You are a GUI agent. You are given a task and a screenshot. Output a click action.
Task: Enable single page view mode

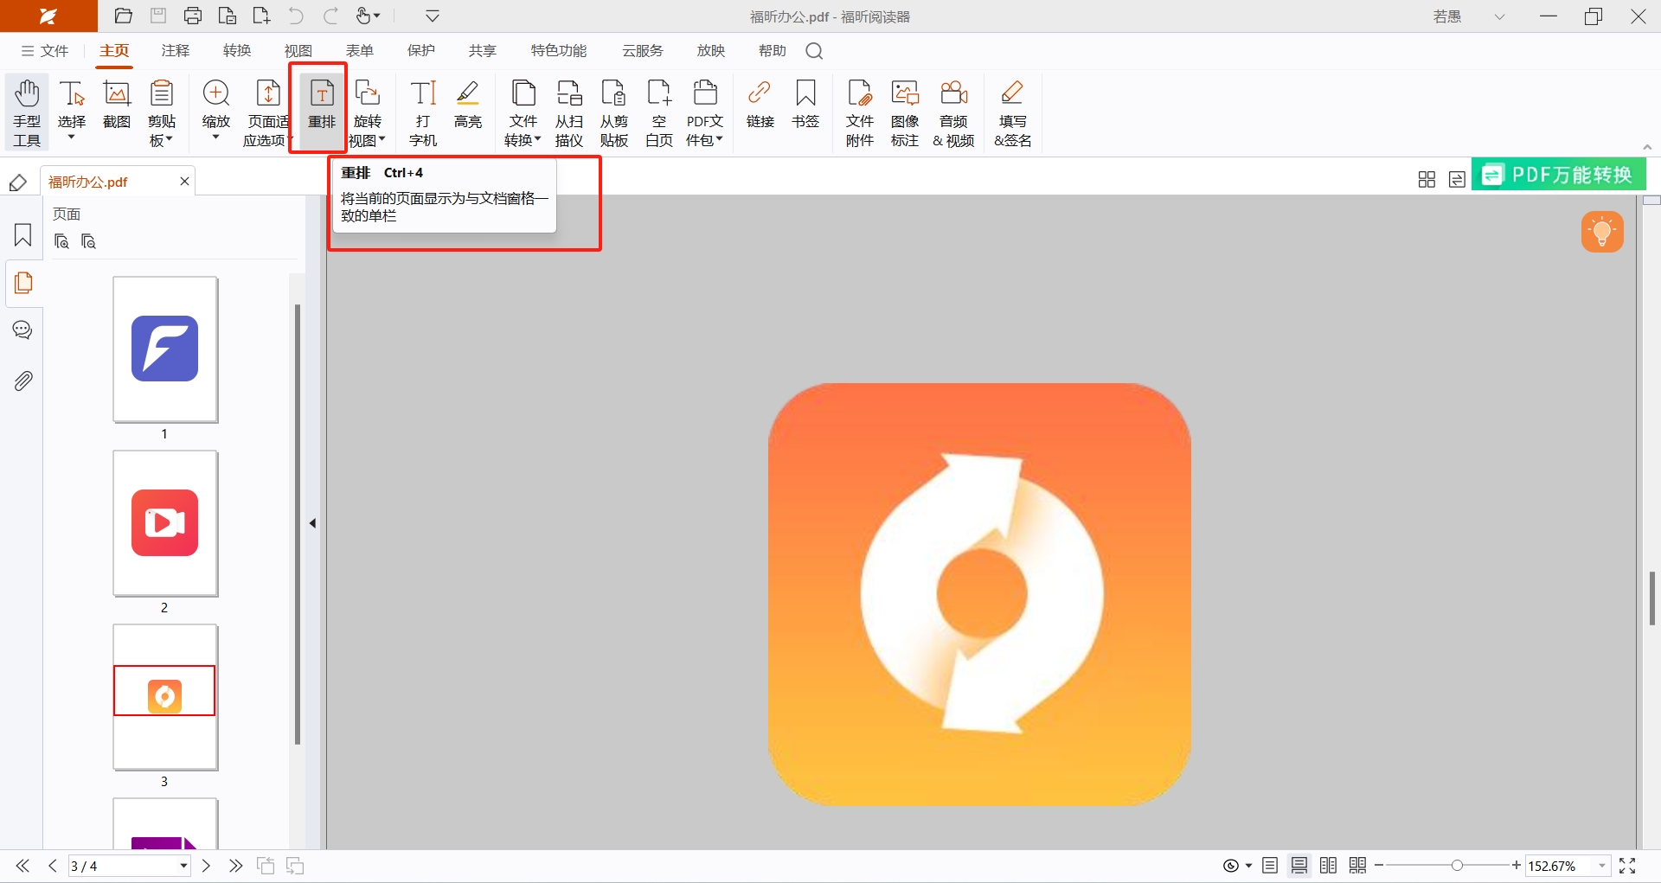[1270, 866]
